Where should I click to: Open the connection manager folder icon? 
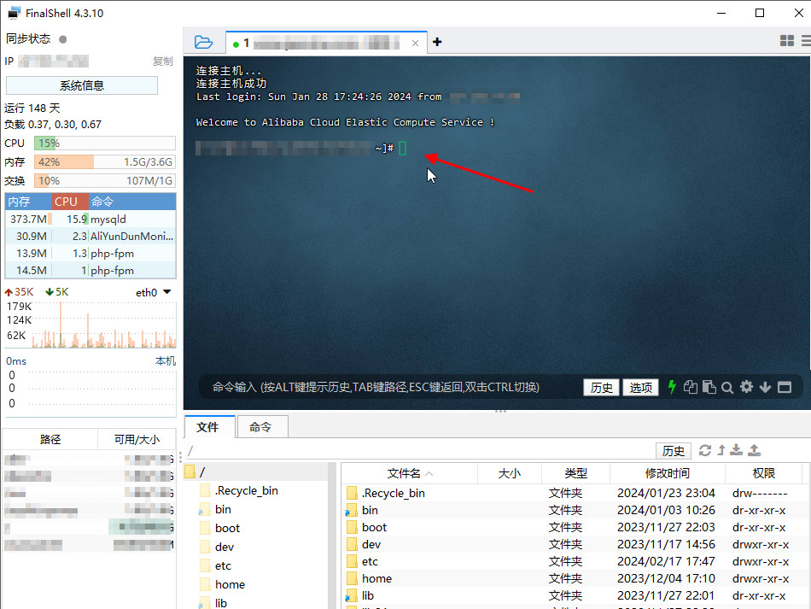coord(203,42)
